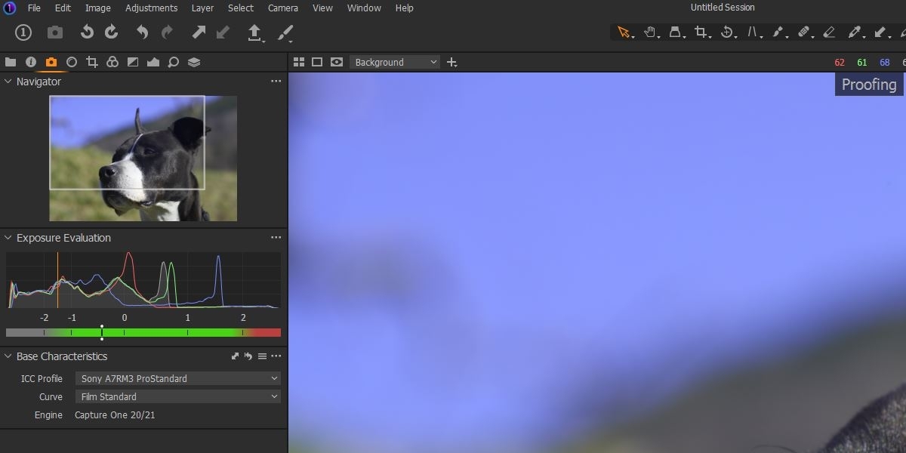Open Curve Film Standard dropdown
Screen dimensions: 906x453
tap(177, 396)
